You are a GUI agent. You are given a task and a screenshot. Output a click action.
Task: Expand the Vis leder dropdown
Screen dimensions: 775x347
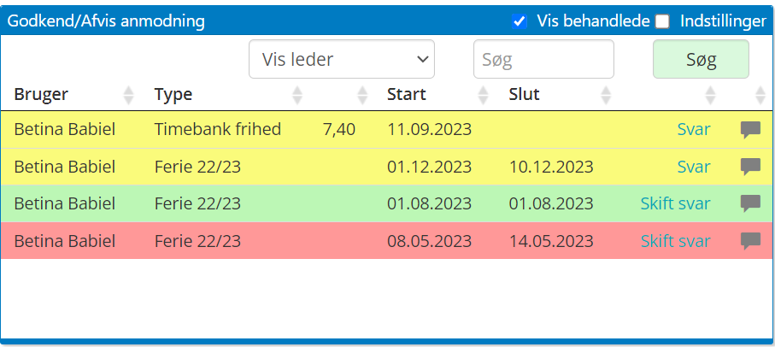(342, 60)
